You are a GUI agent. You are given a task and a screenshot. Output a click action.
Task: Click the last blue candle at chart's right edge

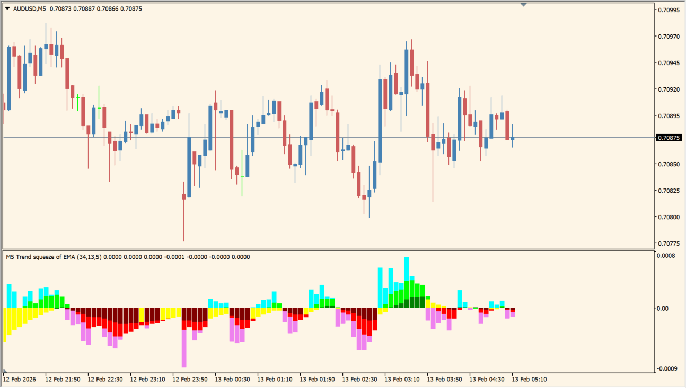[x=513, y=138]
